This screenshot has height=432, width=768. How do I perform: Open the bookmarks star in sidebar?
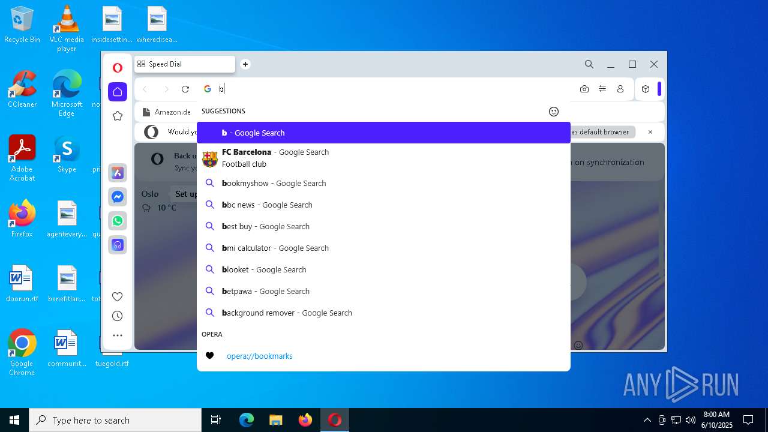(x=118, y=116)
